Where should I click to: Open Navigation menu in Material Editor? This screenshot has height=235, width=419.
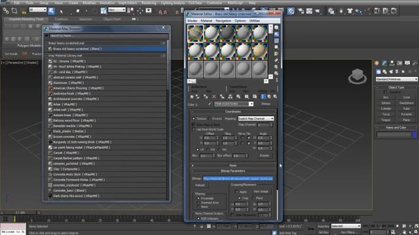coord(223,20)
